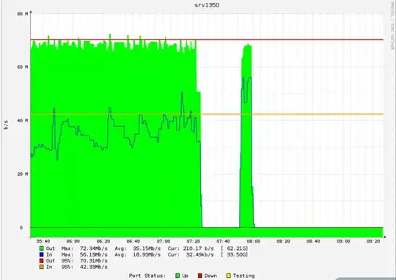The width and height of the screenshot is (396, 280).
Task: Click the In average value 18.93Mb/s
Action: pos(147,254)
